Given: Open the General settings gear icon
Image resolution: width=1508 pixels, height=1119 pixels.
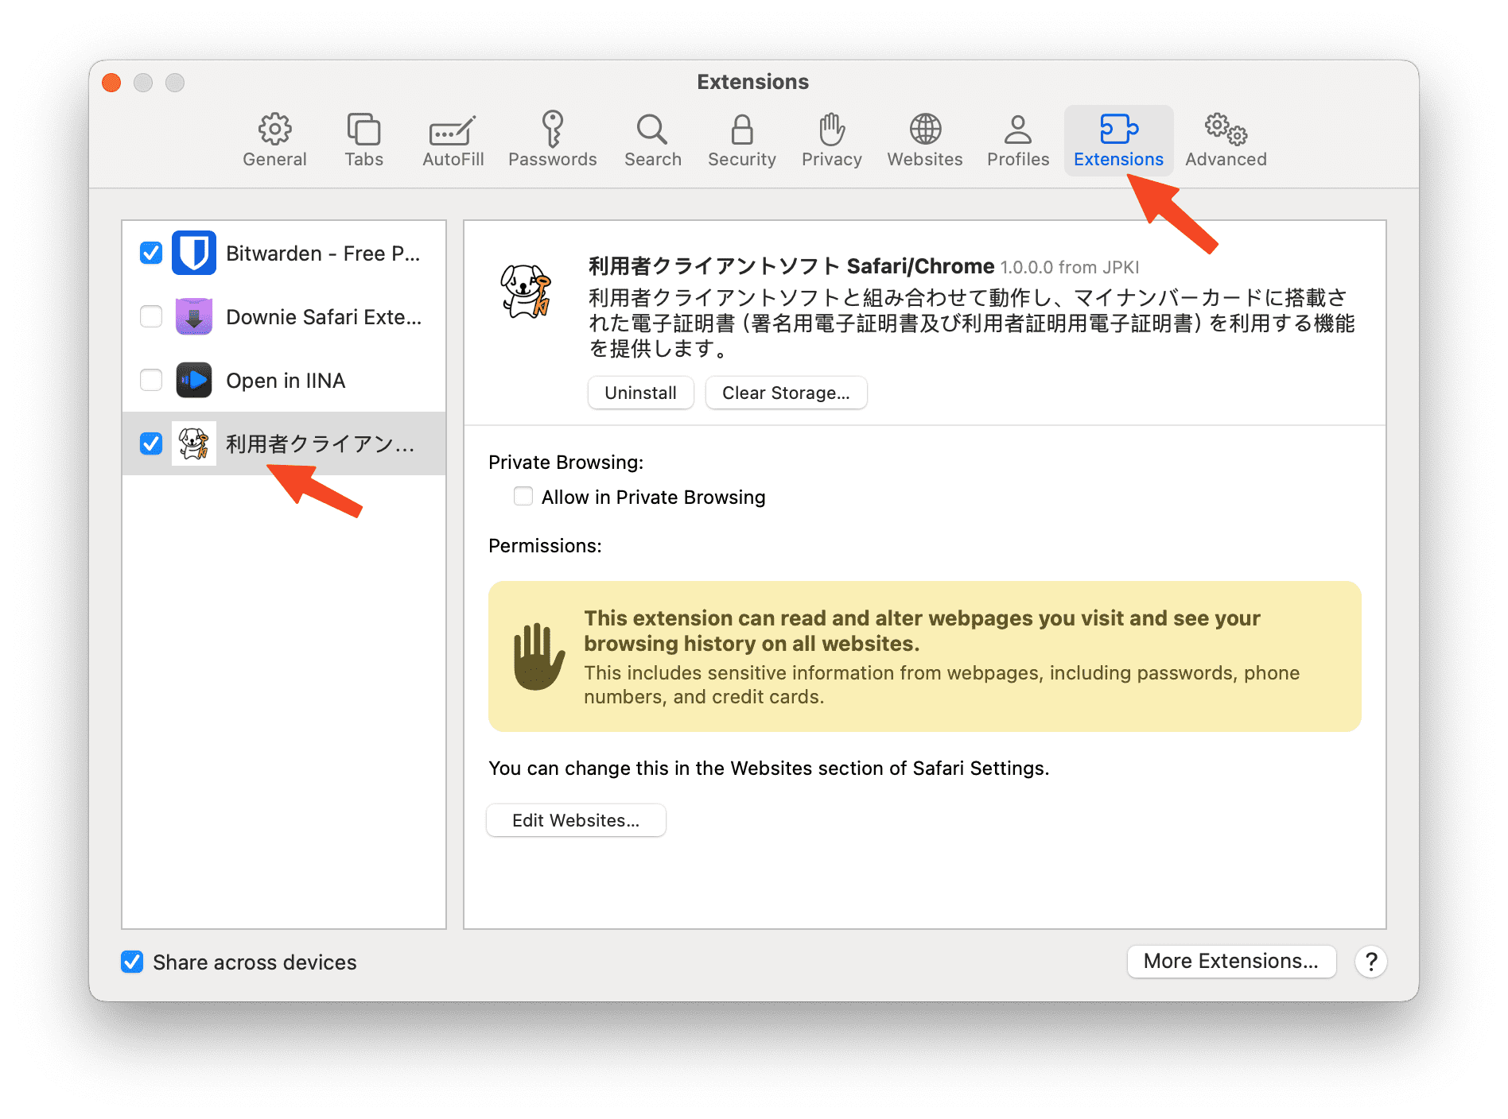Looking at the screenshot, I should coord(274,140).
